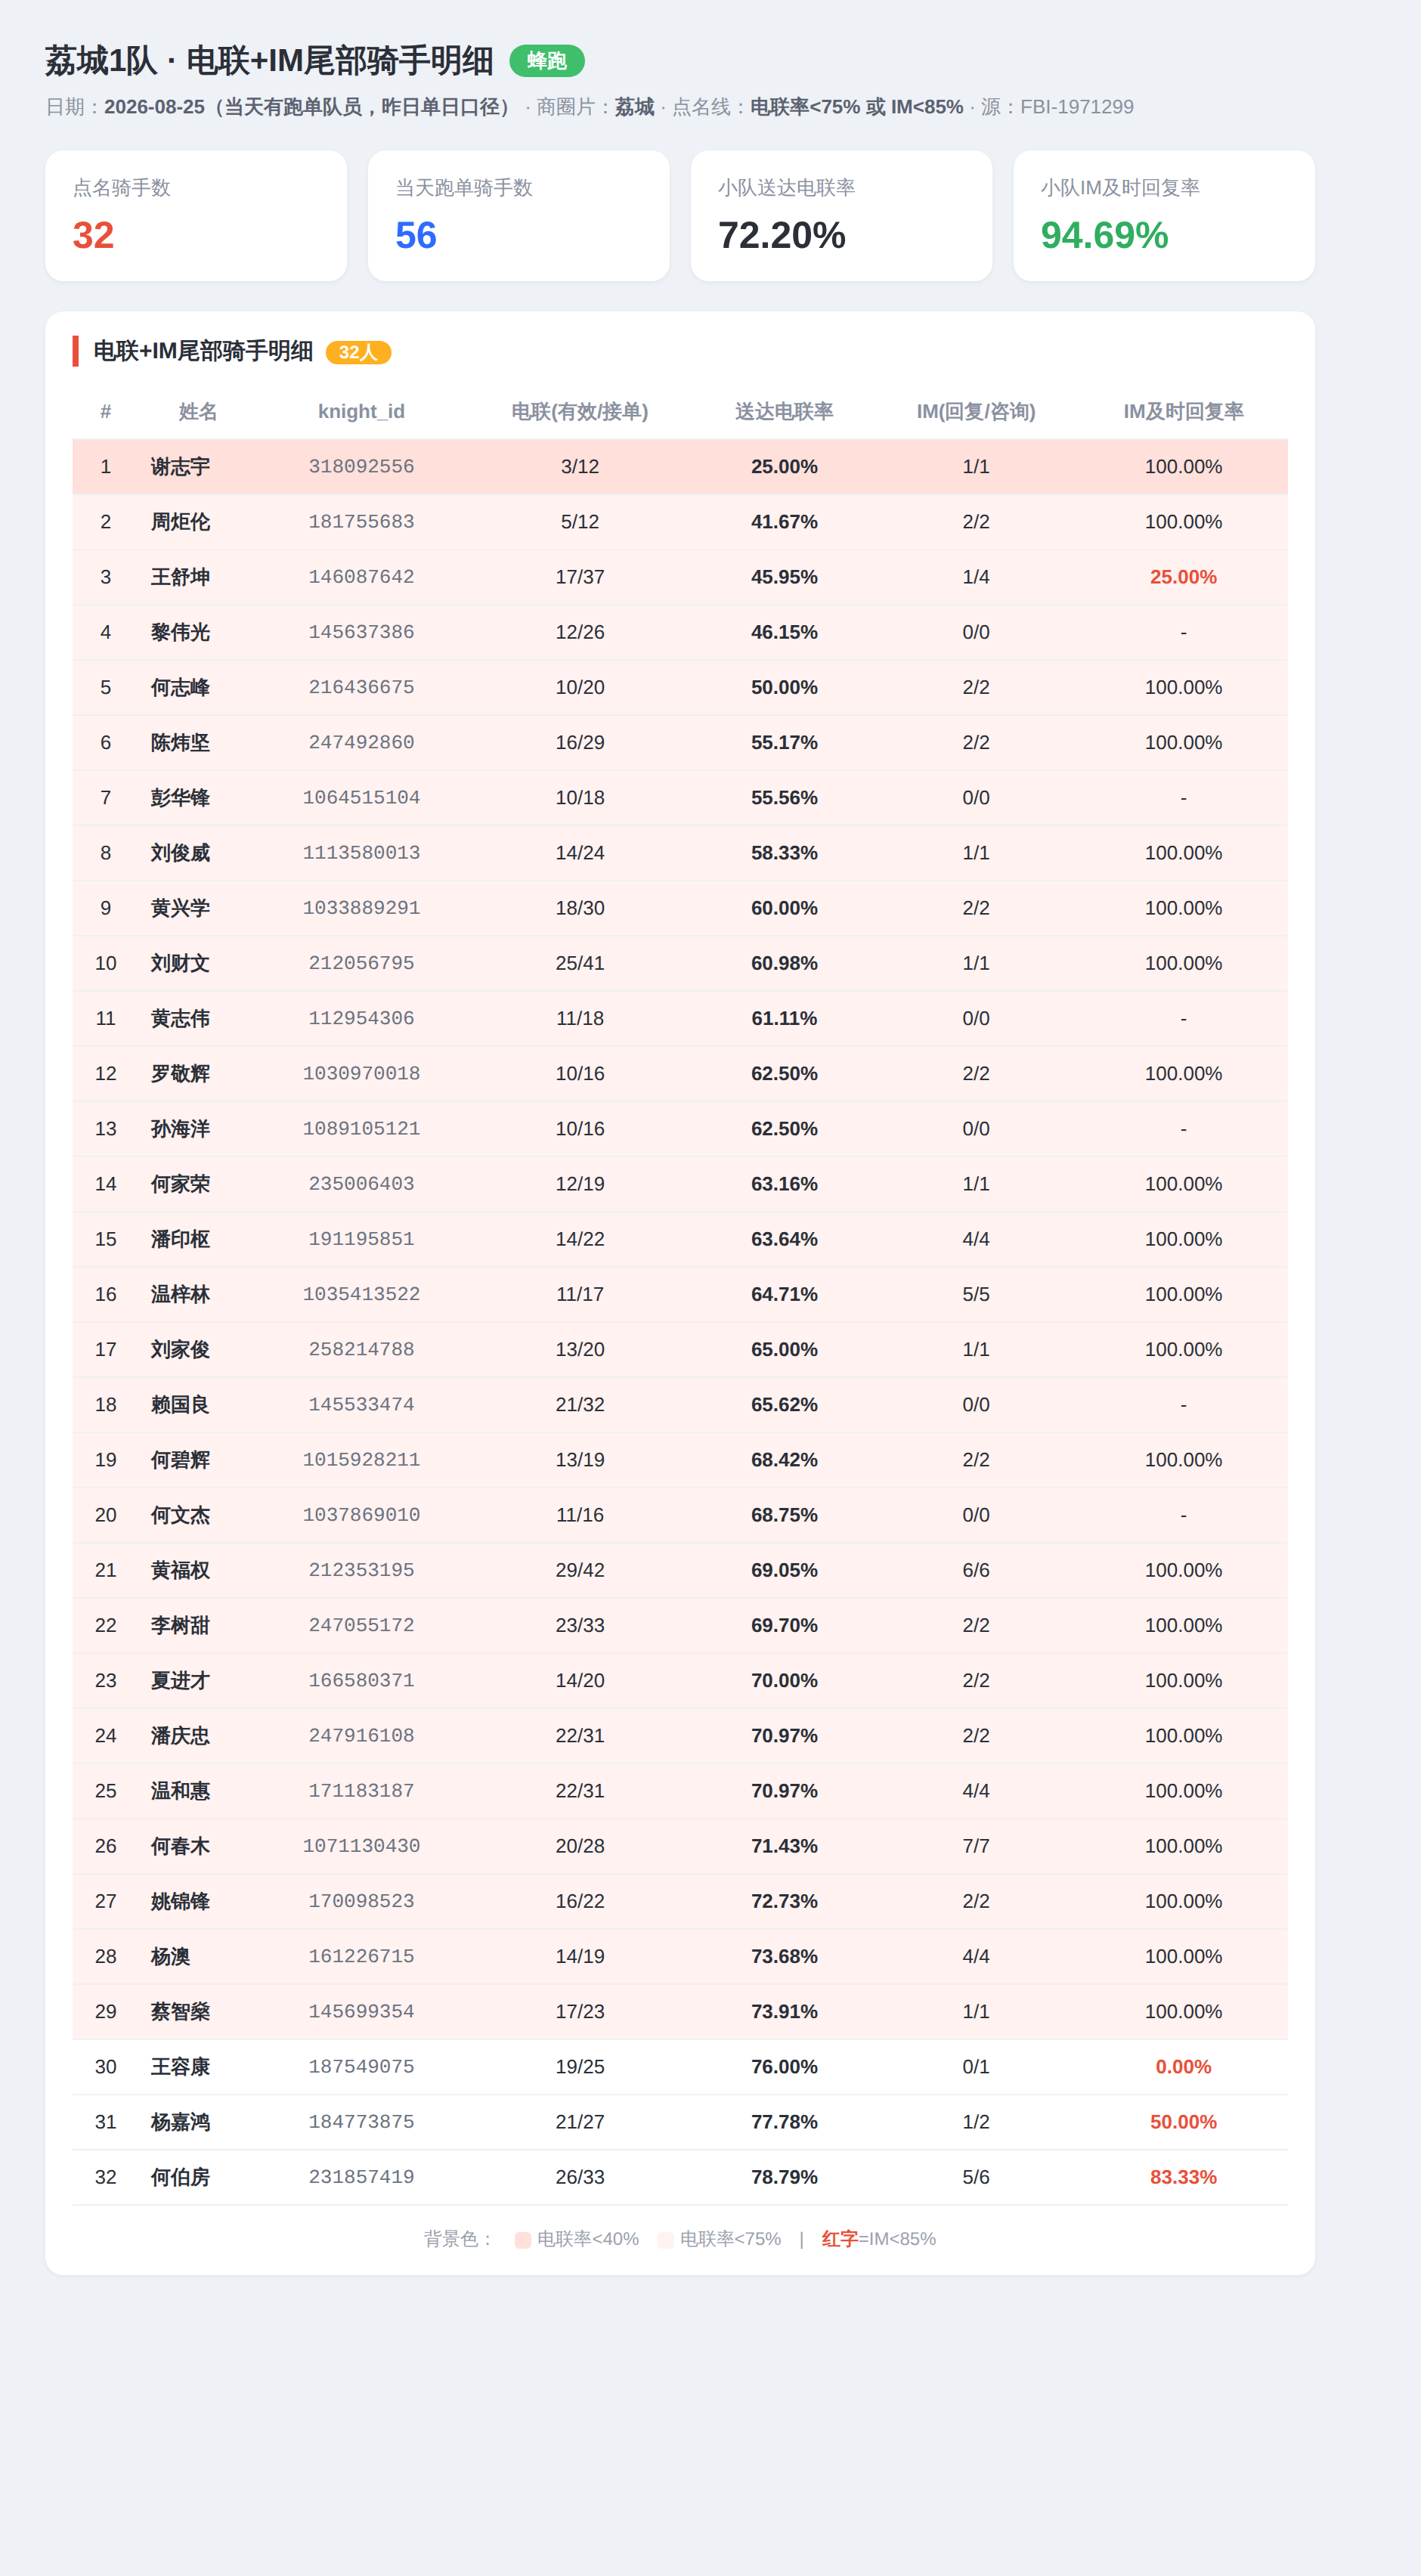Click the 电联率<75% legend color swatch

point(665,2239)
